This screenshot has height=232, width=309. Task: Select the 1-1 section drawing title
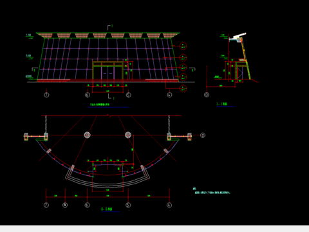(x=222, y=104)
